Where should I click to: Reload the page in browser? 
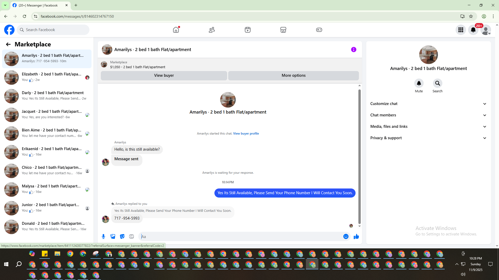tap(24, 16)
